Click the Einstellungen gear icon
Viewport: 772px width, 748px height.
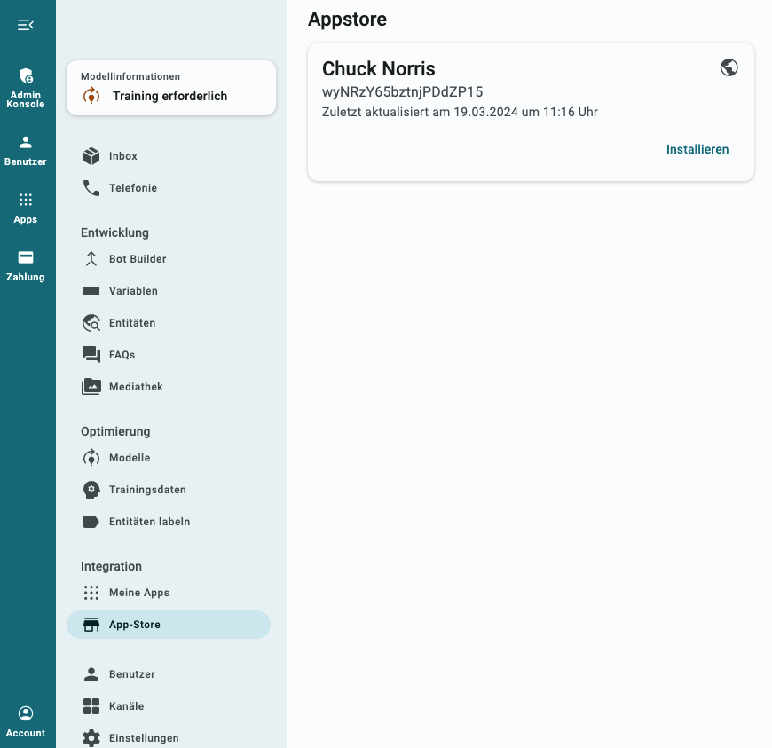coord(91,737)
